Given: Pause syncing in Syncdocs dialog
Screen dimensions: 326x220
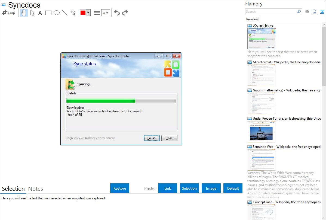Looking at the screenshot, I should coord(152,138).
